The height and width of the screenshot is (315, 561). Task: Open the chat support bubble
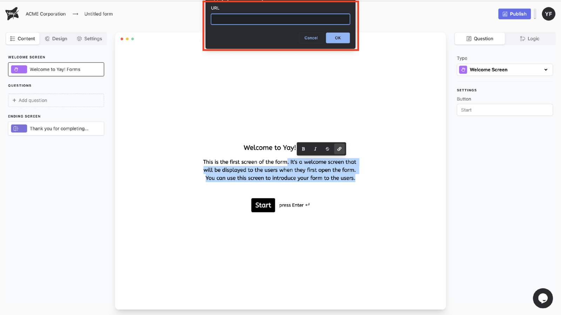tap(542, 298)
